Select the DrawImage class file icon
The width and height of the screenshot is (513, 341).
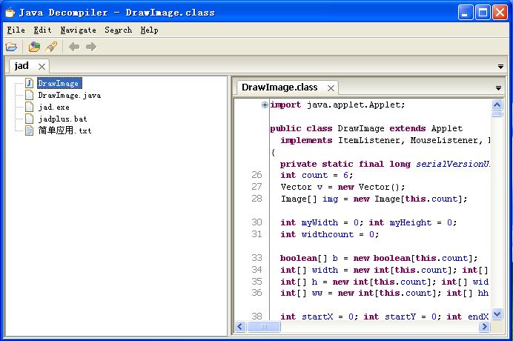(30, 83)
